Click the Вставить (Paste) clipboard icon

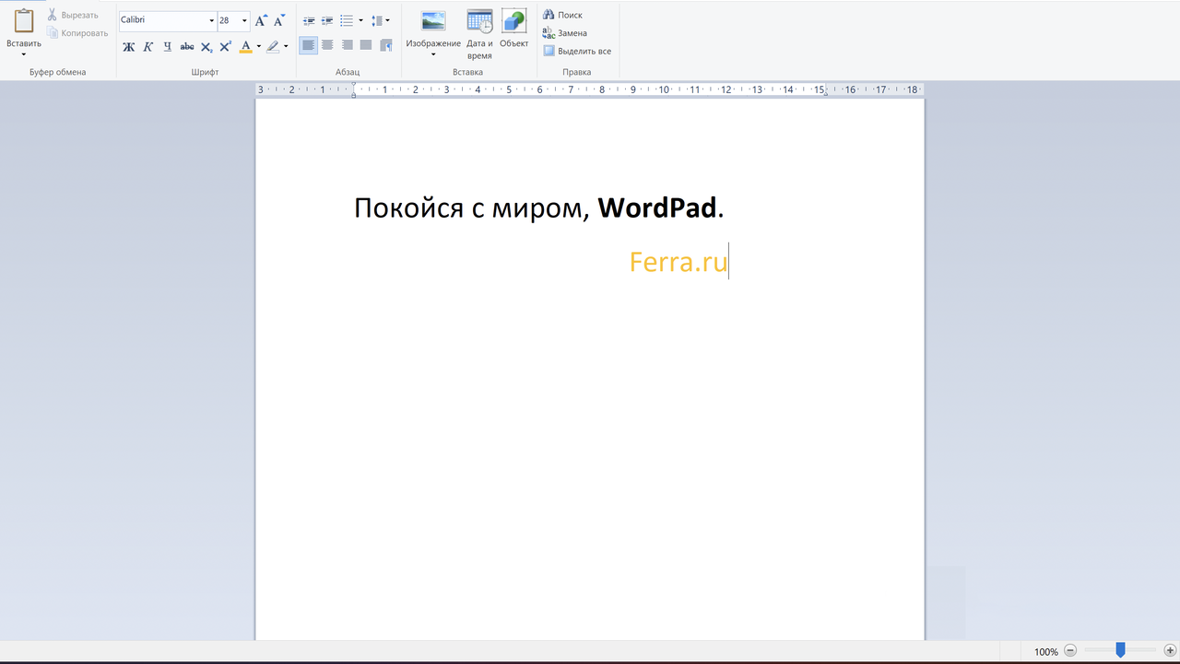pyautogui.click(x=23, y=22)
